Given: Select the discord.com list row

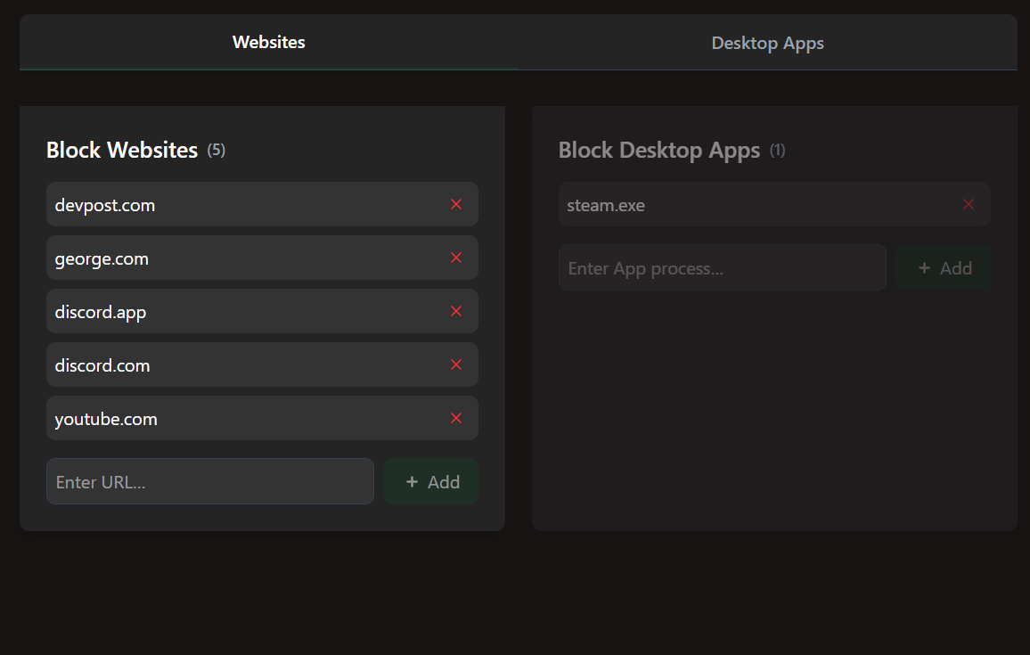Looking at the screenshot, I should 262,364.
